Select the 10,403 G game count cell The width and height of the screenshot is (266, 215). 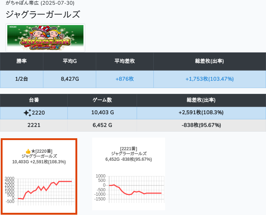[102, 113]
